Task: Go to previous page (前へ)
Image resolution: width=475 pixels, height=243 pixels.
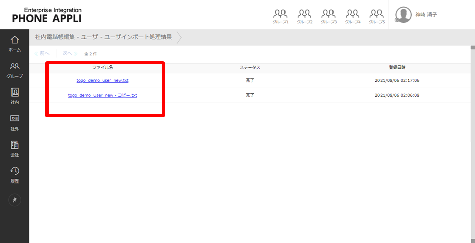Action: (42, 53)
